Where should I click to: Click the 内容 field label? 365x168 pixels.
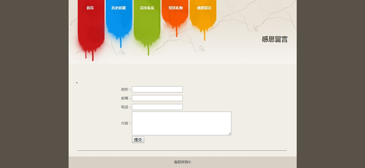tap(126, 124)
